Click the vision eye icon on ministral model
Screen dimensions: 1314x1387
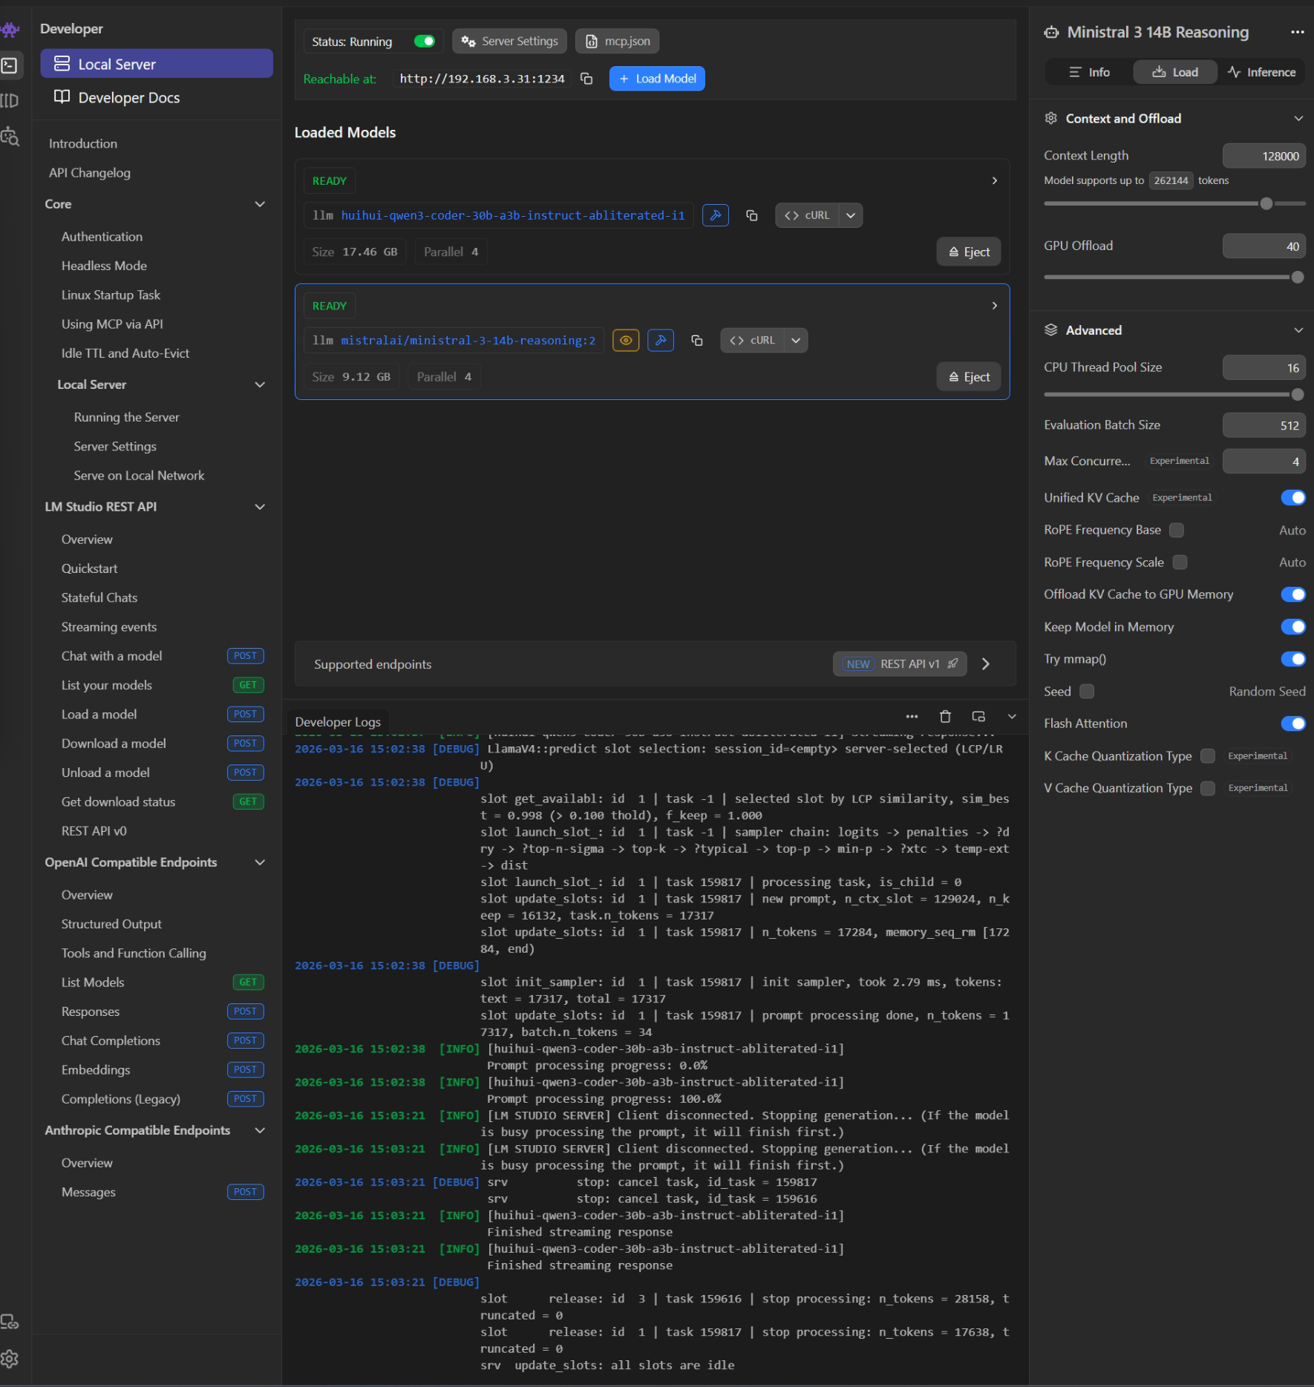(626, 341)
